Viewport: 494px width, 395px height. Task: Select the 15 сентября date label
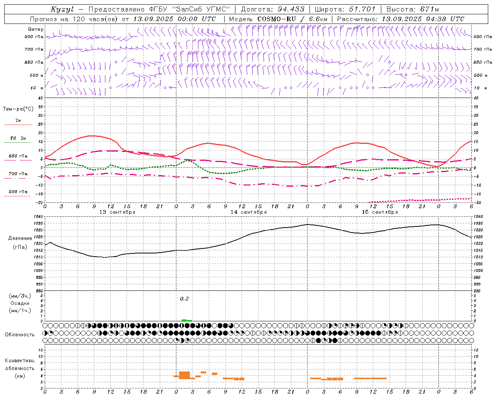pyautogui.click(x=380, y=212)
